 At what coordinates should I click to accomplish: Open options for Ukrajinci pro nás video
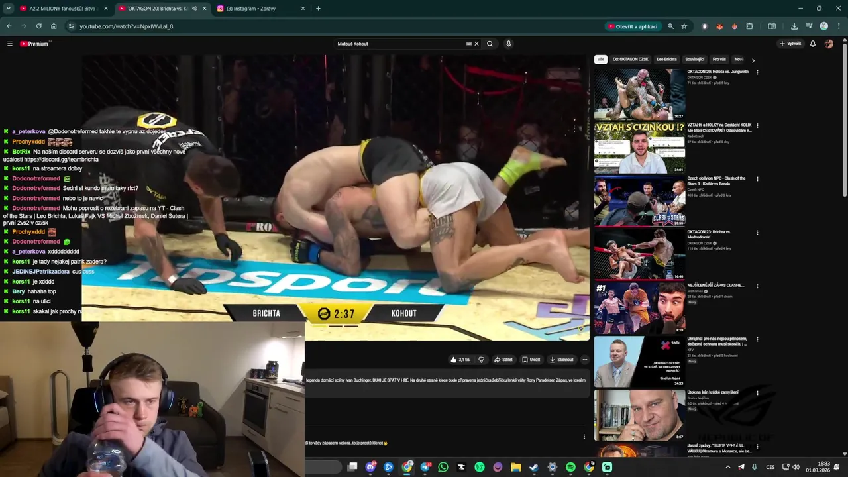coord(757,339)
